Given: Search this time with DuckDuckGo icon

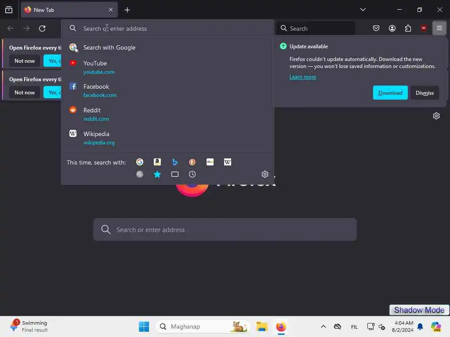Looking at the screenshot, I should coord(192,162).
